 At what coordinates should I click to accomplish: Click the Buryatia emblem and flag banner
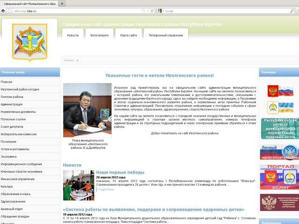pos(280,107)
